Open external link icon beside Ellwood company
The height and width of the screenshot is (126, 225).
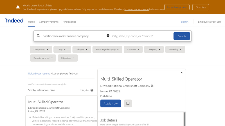click(x=152, y=86)
